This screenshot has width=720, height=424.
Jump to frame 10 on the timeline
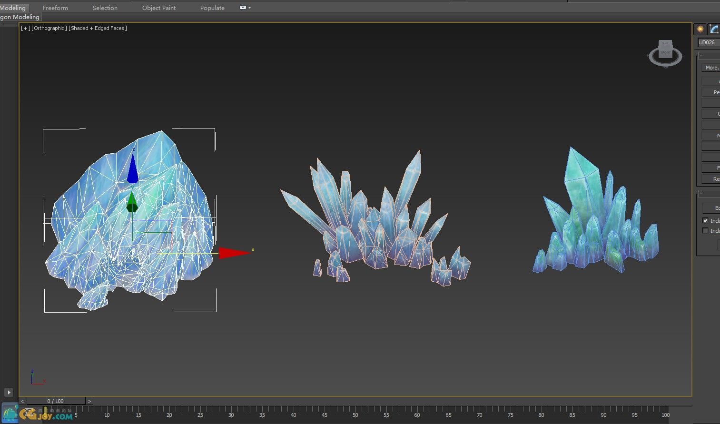107,415
